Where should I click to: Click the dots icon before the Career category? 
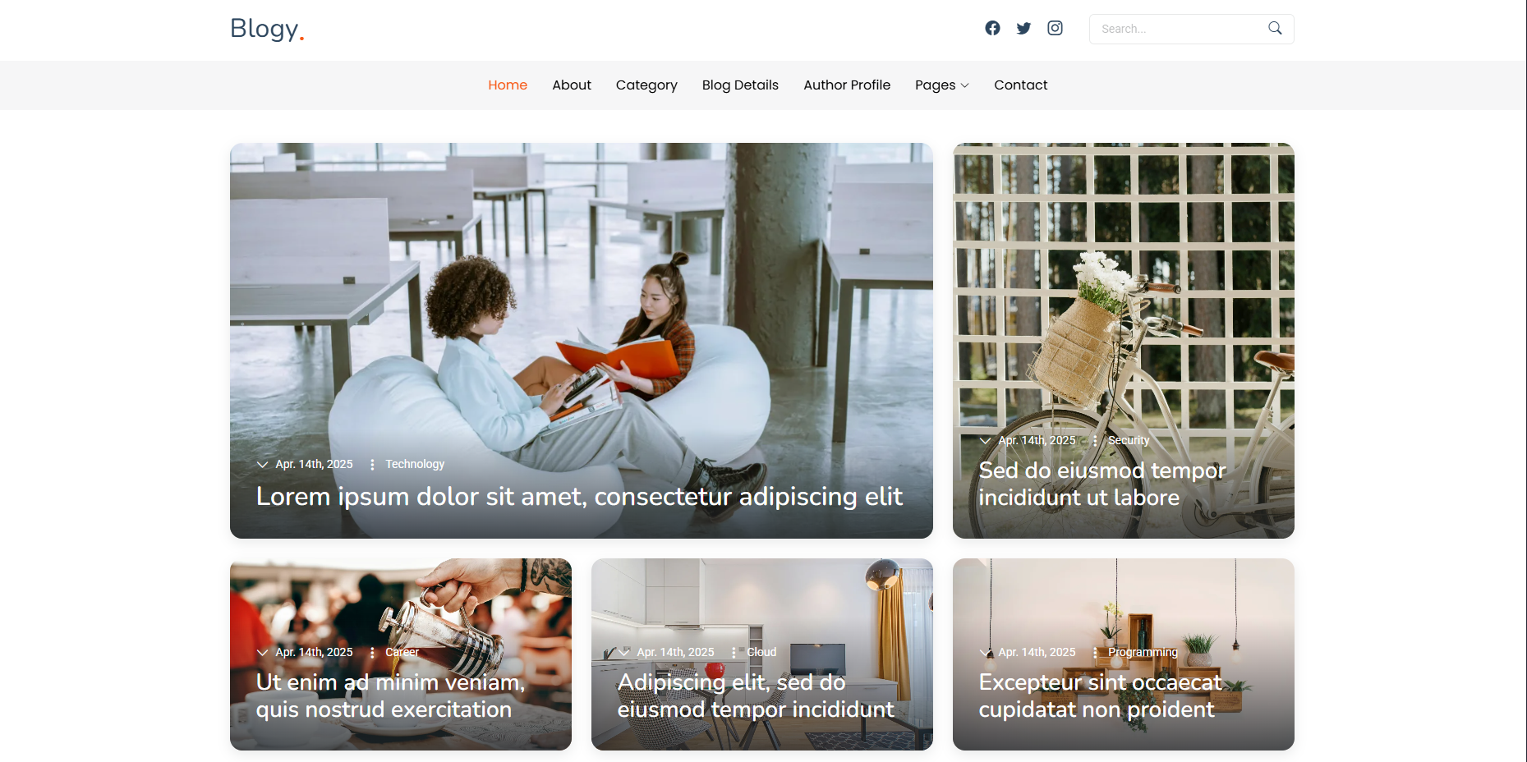point(372,653)
